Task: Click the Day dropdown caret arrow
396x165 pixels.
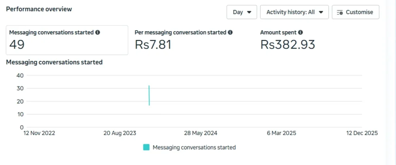Action: point(249,12)
